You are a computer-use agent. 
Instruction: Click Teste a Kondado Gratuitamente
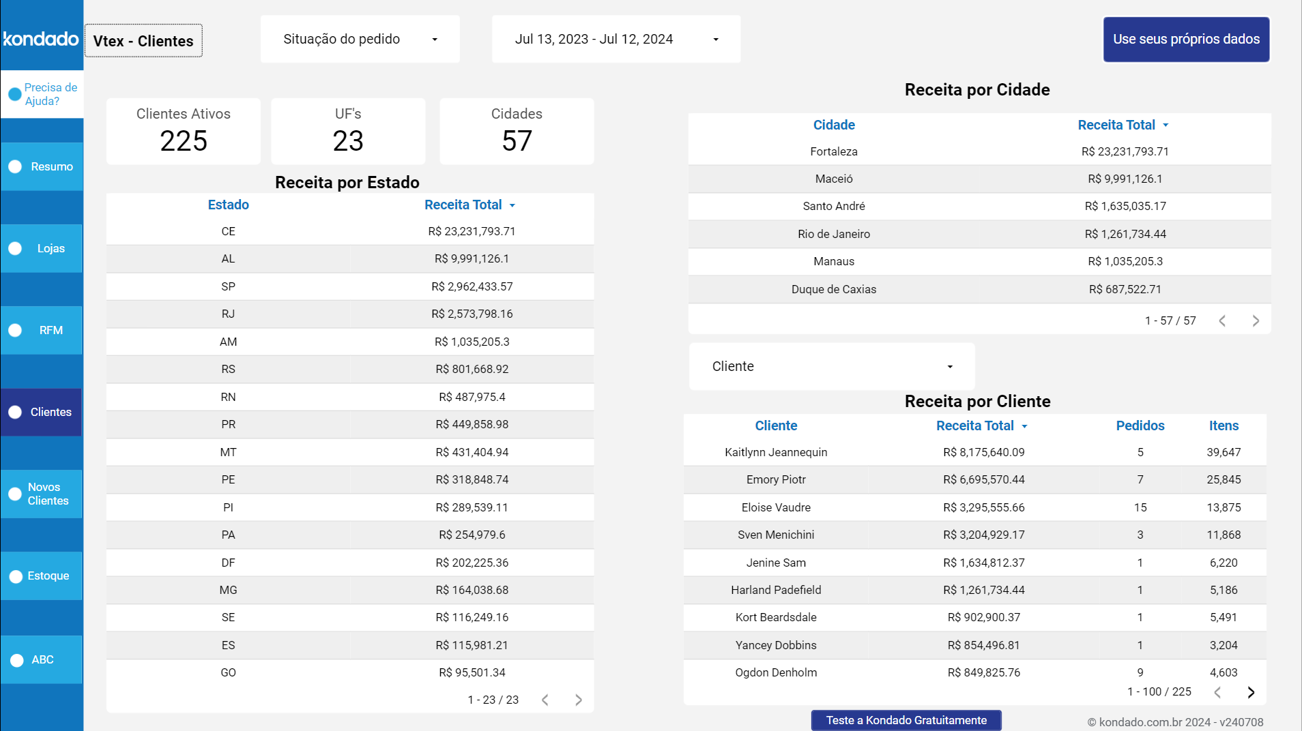tap(906, 719)
